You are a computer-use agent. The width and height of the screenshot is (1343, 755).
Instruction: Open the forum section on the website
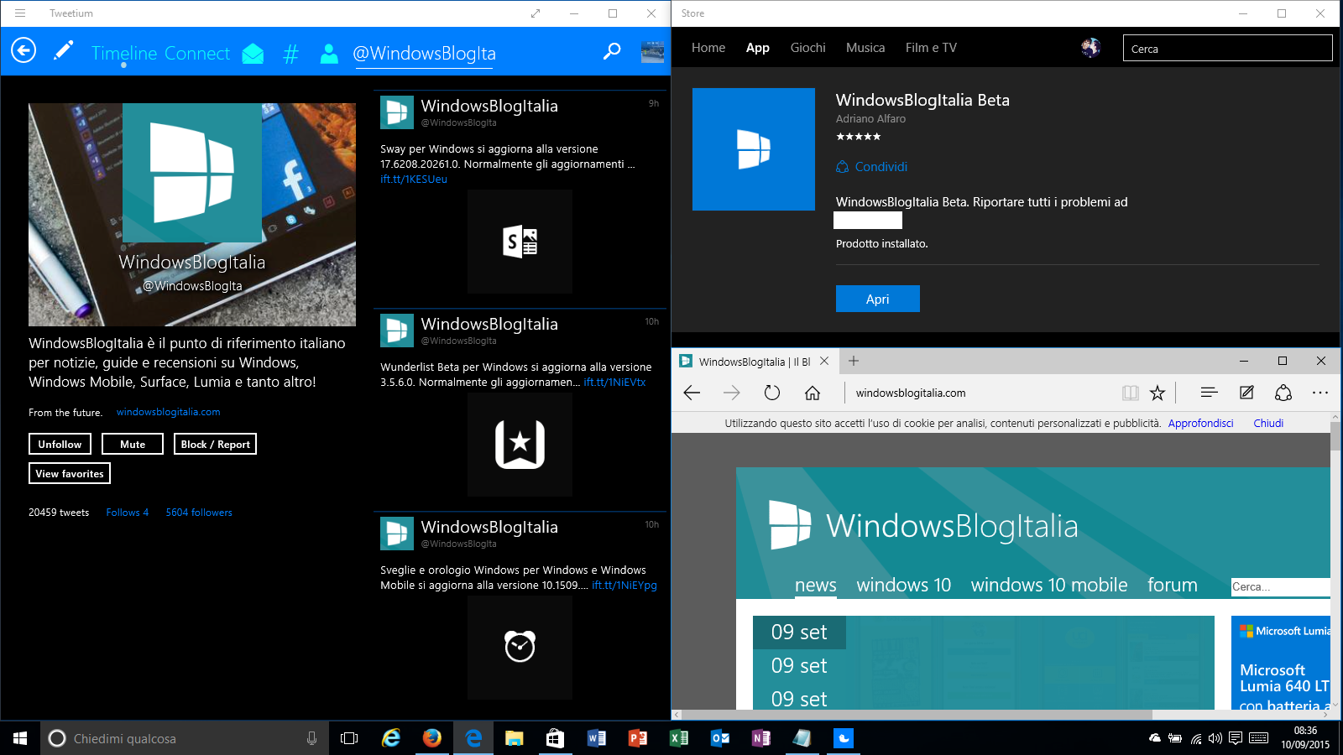click(x=1173, y=585)
